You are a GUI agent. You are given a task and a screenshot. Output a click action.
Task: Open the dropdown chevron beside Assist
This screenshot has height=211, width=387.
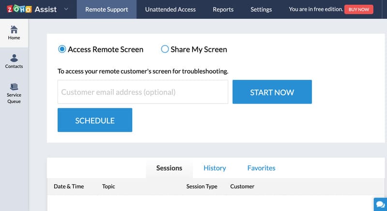(x=66, y=9)
